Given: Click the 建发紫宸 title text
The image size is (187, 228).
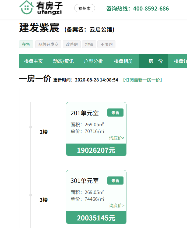Looking at the screenshot, I should (39, 28).
